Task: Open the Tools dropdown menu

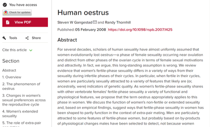Action: pos(10,38)
